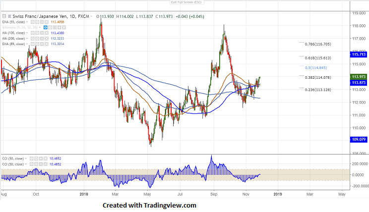Click the plus icon on the lower CCI row
The width and height of the screenshot is (369, 212).
point(41,164)
